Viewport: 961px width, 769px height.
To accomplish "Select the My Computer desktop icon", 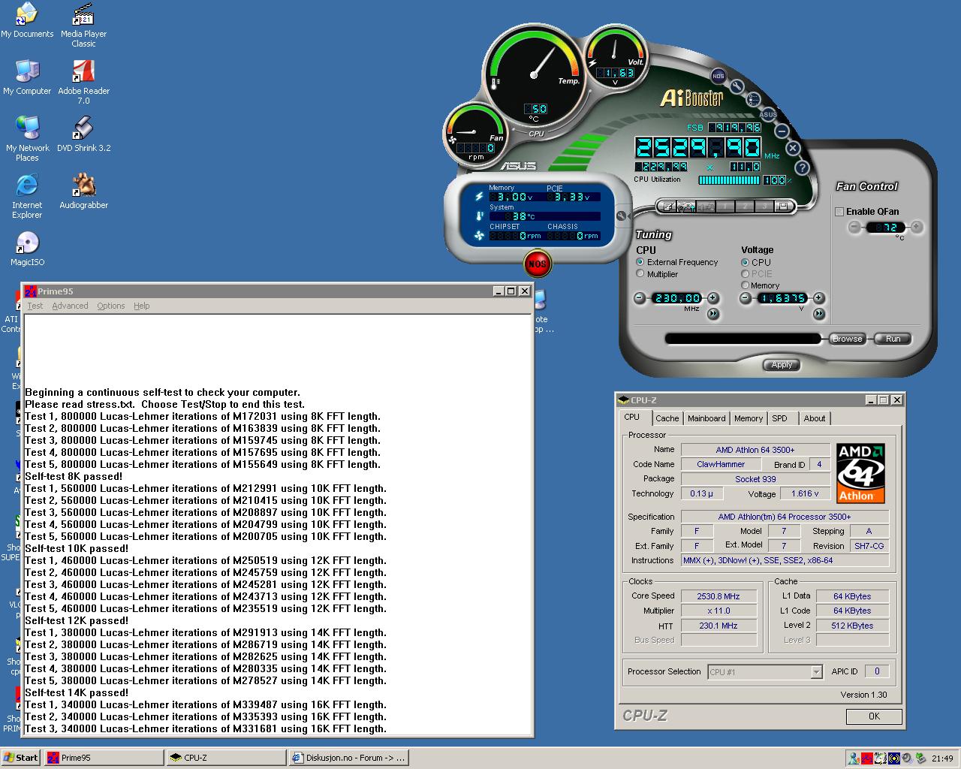I will tap(27, 78).
